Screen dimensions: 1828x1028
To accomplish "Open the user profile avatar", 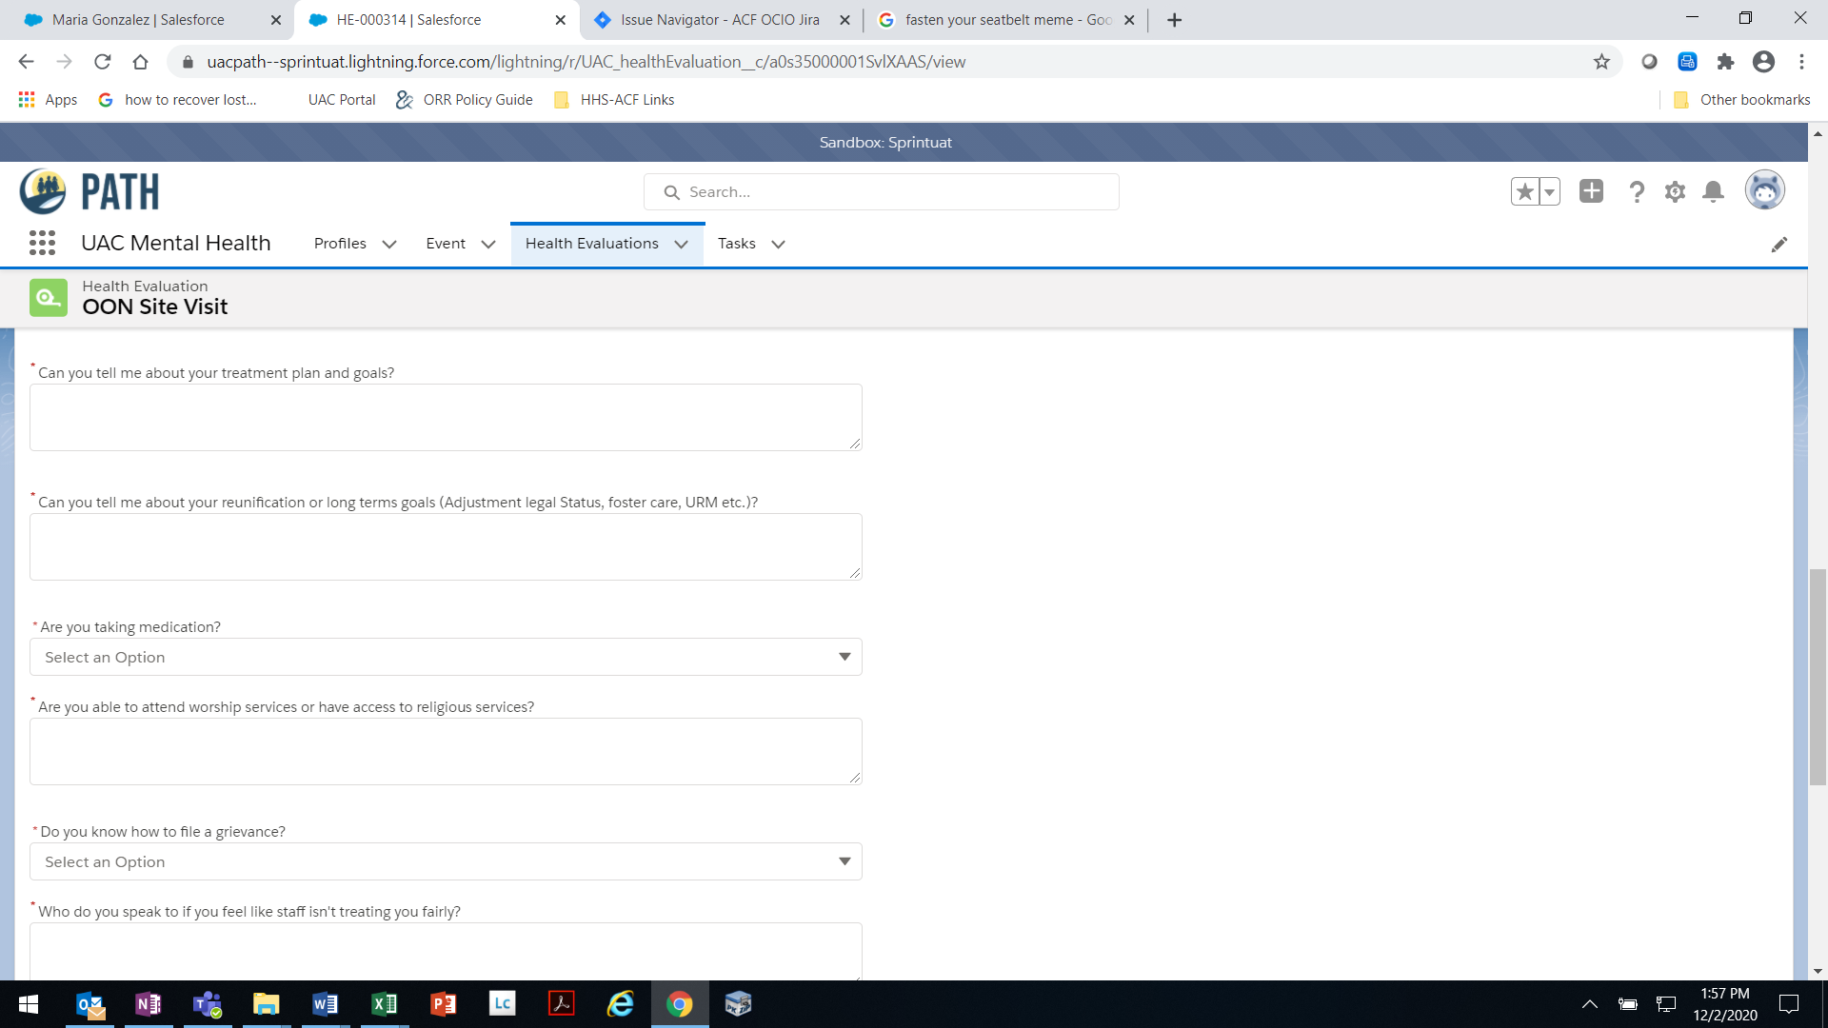I will (1764, 190).
